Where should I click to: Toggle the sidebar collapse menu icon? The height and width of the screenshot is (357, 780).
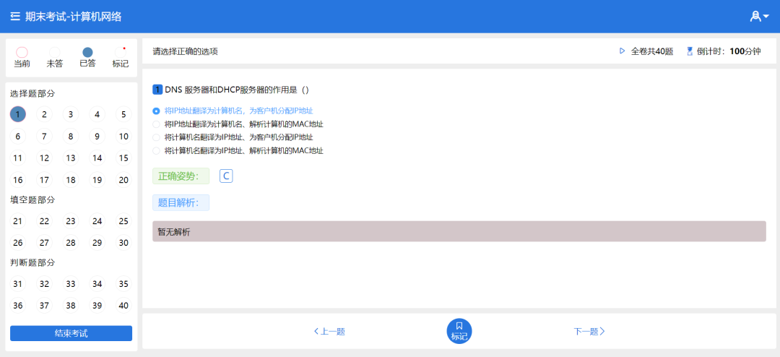tap(15, 17)
